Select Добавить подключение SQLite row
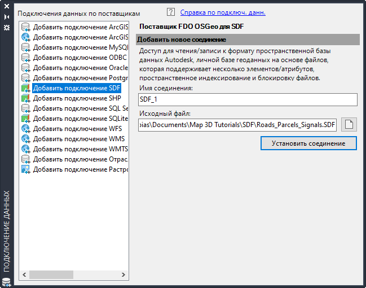 81,119
